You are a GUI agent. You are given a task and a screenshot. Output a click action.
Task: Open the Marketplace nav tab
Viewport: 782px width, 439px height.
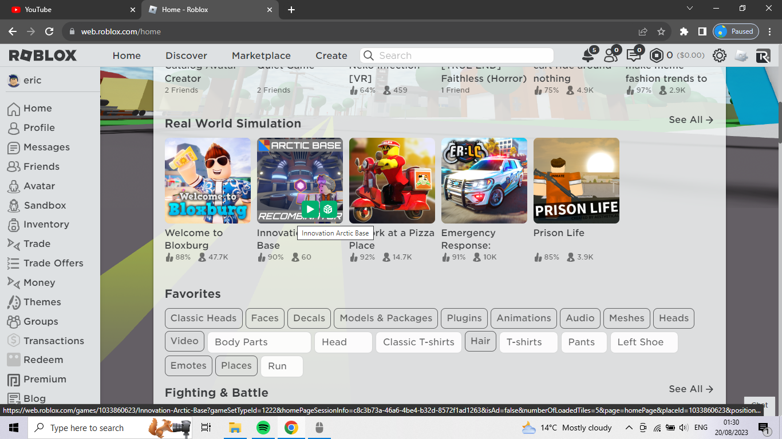[261, 55]
